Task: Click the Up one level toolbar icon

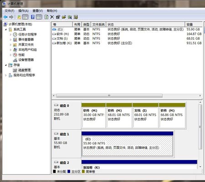Action: click(19, 17)
